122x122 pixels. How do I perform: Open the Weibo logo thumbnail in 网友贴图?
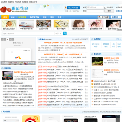[31, 119]
